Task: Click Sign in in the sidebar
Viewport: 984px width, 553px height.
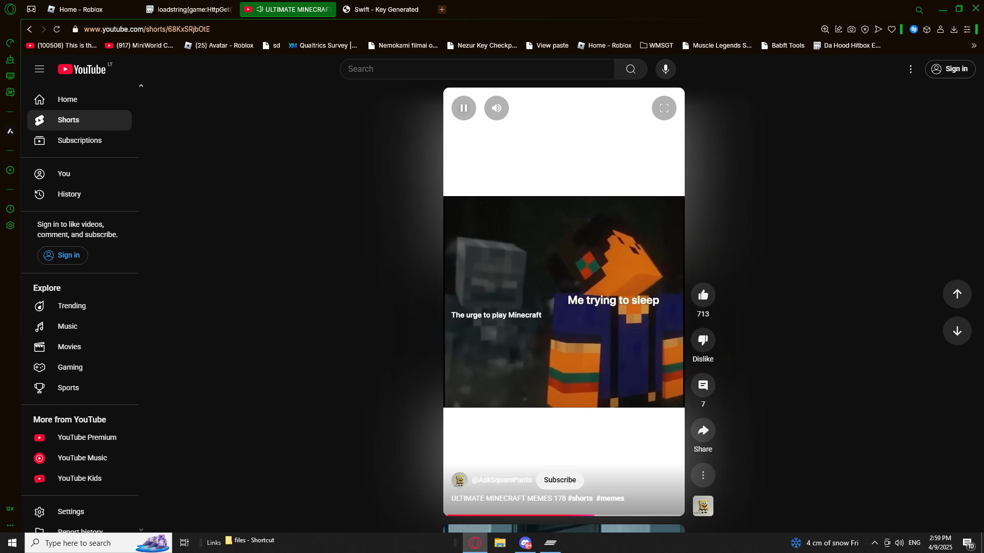Action: tap(63, 256)
